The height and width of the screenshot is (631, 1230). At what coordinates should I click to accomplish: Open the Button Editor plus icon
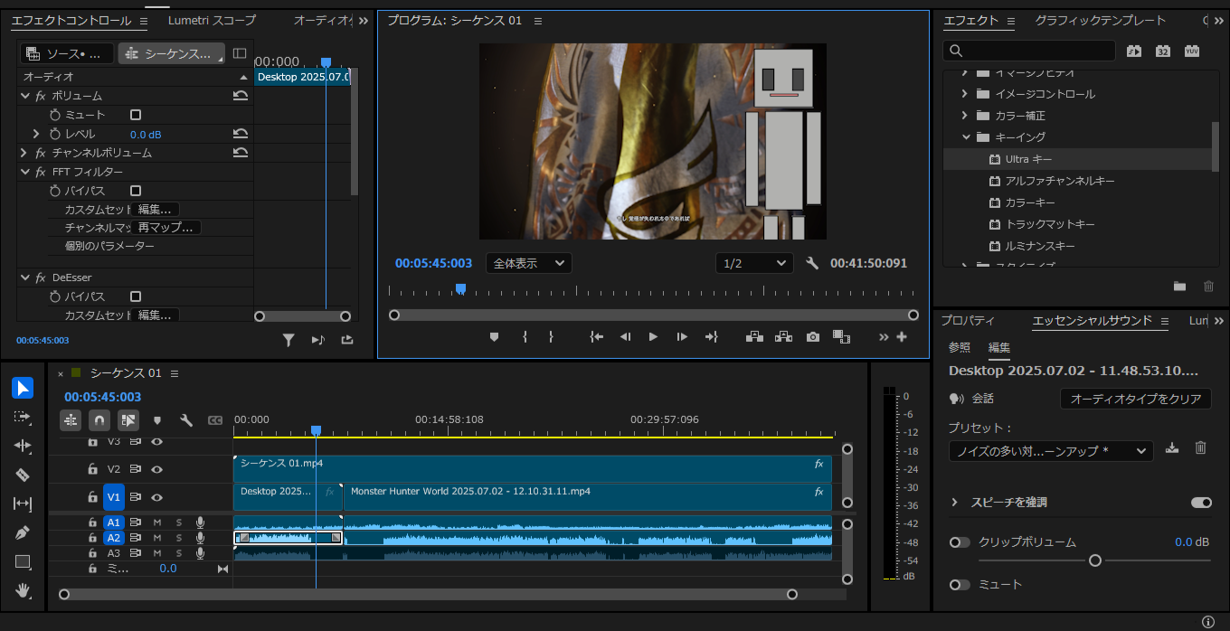coord(901,336)
